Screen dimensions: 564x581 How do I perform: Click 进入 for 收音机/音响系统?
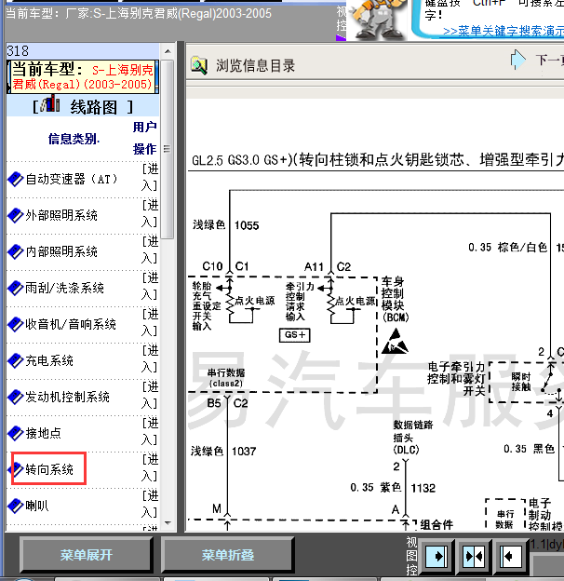150,322
